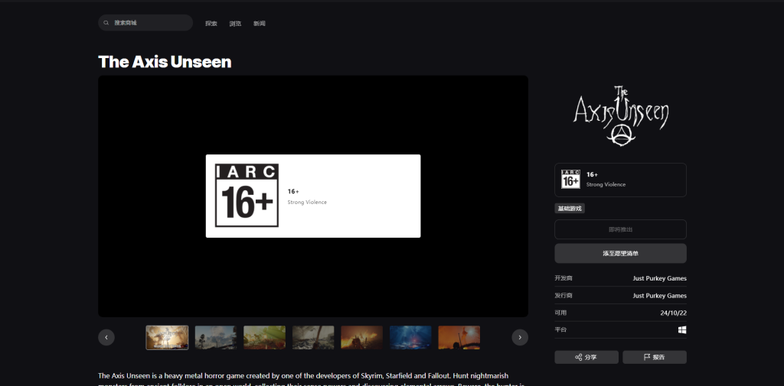Click the 平台 (Platform) label

tap(560, 329)
